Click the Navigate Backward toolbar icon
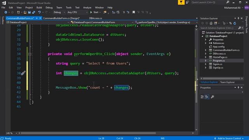 6,12
